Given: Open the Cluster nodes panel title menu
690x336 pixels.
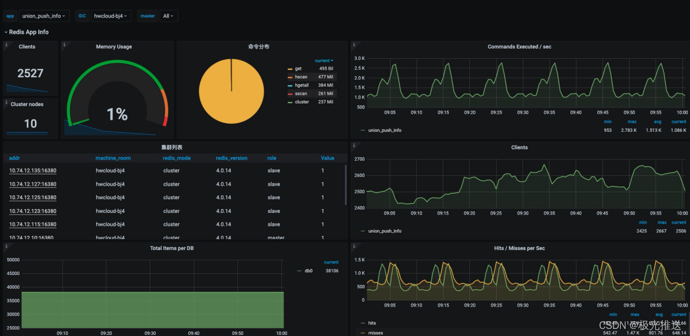Looking at the screenshot, I should click(x=27, y=104).
